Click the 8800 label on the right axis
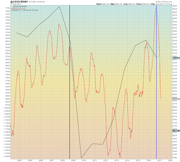The width and height of the screenshot is (180, 162). click(175, 113)
